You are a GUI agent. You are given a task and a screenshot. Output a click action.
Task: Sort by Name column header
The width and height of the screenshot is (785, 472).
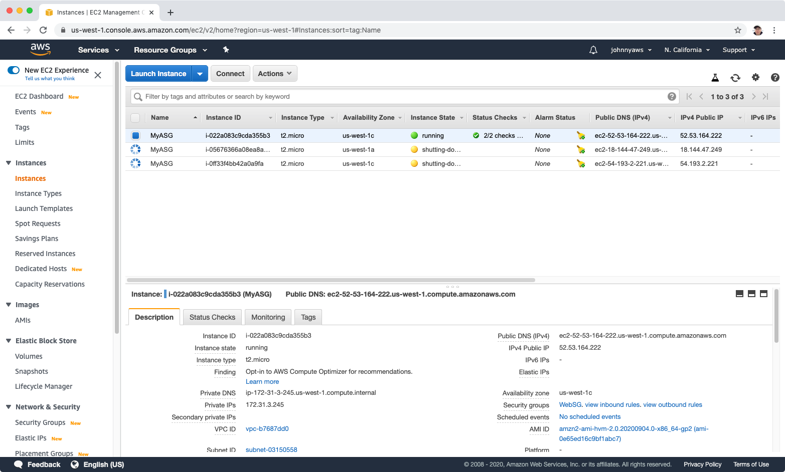coord(174,118)
